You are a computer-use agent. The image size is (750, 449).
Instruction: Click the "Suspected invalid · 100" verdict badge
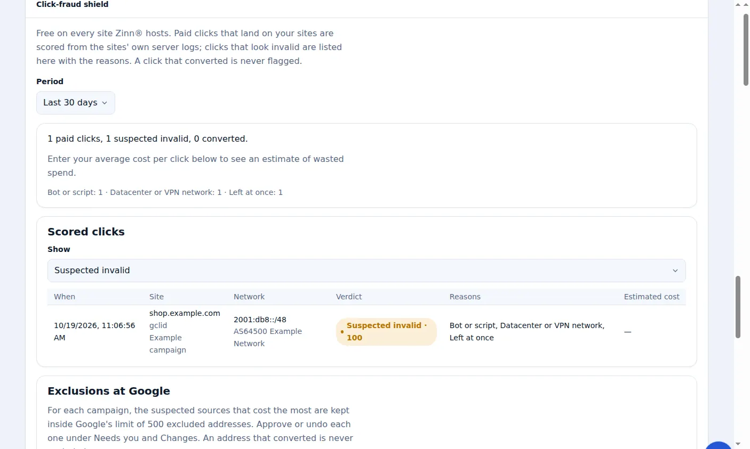(x=386, y=332)
